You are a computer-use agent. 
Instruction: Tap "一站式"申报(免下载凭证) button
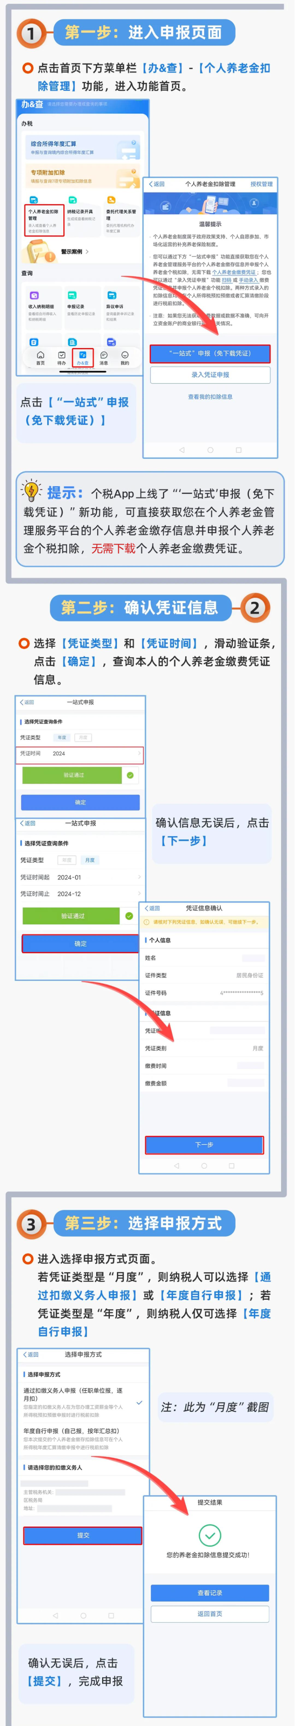[210, 354]
